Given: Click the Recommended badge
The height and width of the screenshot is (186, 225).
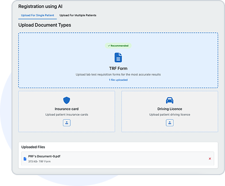Looking at the screenshot, I should (x=118, y=46).
